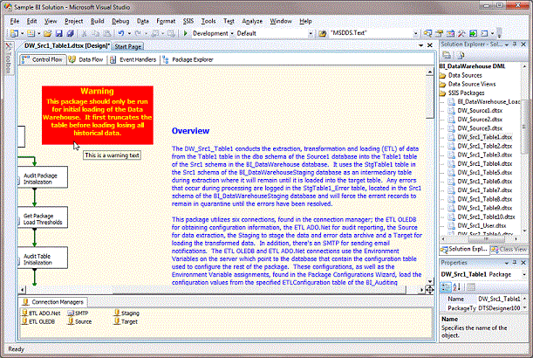Open the Default platform dropdown
Viewport: 533px width, 358px height.
click(x=311, y=34)
